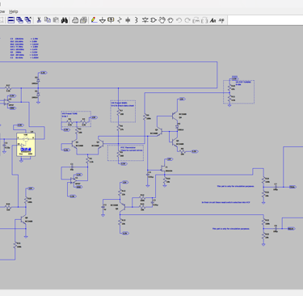The height and width of the screenshot is (296, 303).
Task: Select the SPICE Directive '.op' tool
Action: pyautogui.click(x=221, y=20)
